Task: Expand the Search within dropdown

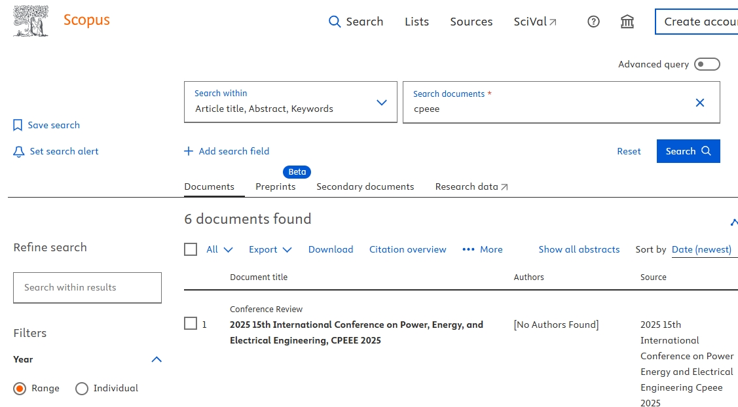Action: (x=290, y=102)
